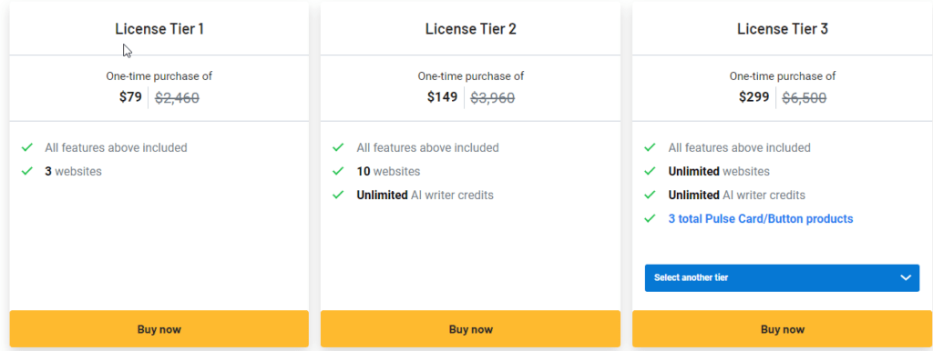Click Tier 3 All features above included checkmark

pos(651,147)
